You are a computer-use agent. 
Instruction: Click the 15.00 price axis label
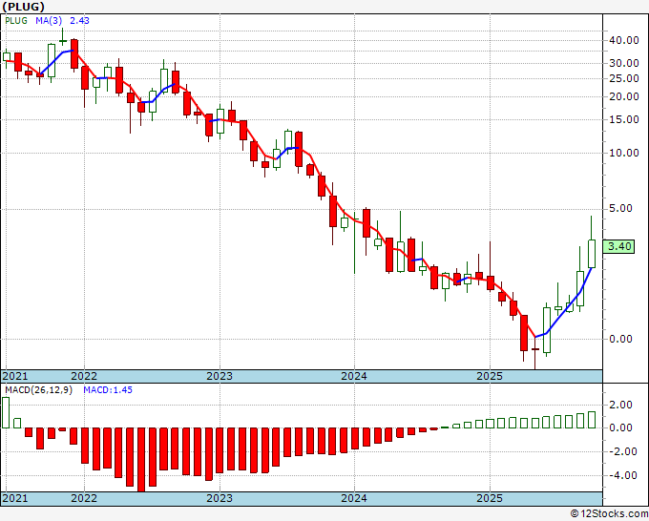click(x=624, y=119)
